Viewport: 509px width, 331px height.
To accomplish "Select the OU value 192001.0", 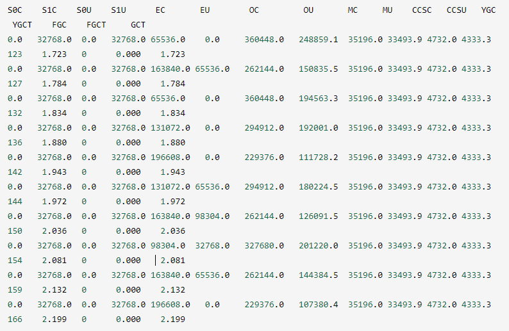I will click(319, 128).
